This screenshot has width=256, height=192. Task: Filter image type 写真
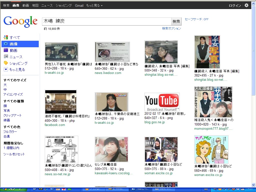[x=7, y=110]
